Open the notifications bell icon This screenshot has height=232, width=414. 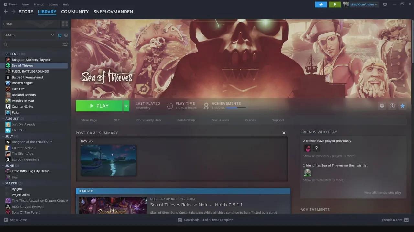(x=334, y=5)
